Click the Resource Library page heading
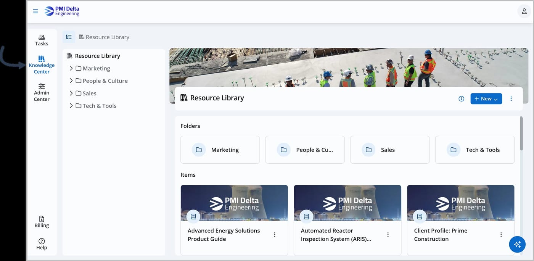Screen dimensions: 534x261 point(217,98)
